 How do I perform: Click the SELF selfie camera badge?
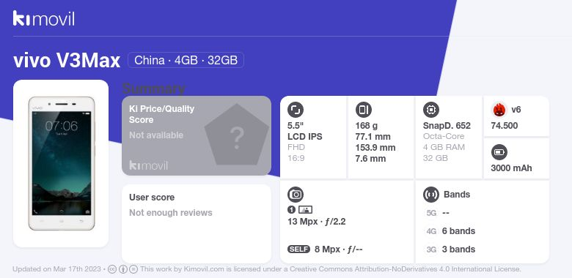coord(298,249)
